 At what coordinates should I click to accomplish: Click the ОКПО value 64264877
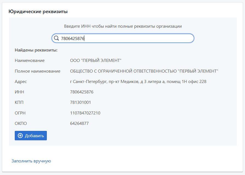[79, 124]
